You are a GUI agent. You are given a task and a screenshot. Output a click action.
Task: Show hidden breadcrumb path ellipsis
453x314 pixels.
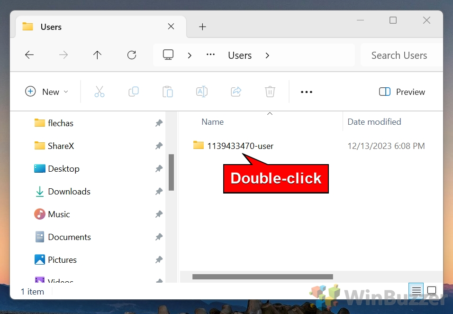pyautogui.click(x=210, y=55)
